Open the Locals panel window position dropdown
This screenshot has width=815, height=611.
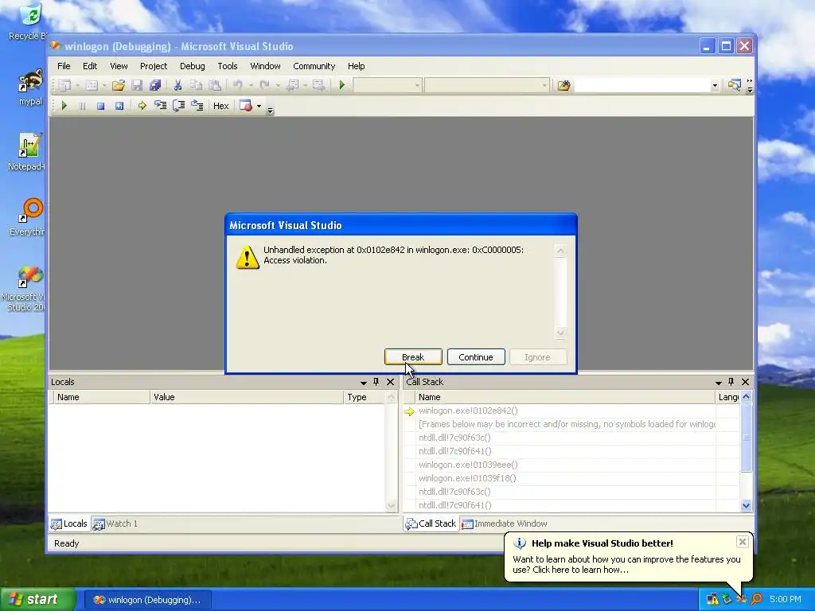tap(363, 383)
